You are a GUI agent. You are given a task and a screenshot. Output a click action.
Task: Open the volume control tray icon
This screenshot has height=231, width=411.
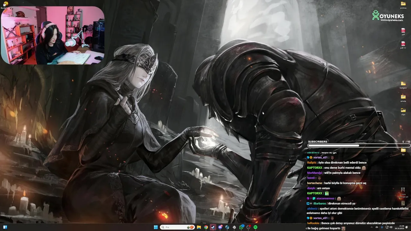click(391, 227)
